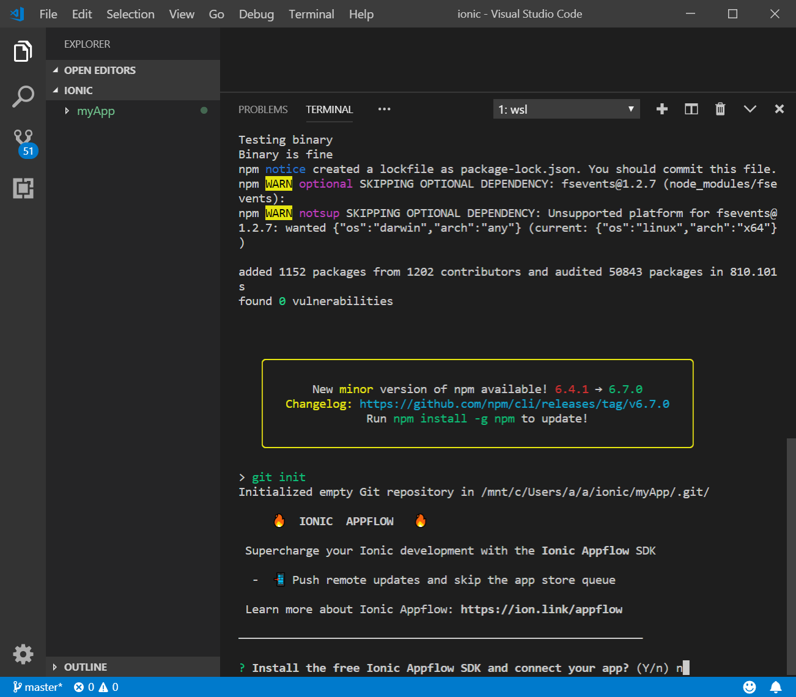Image resolution: width=796 pixels, height=697 pixels.
Task: Open the Explorer view in activity bar
Action: (23, 52)
